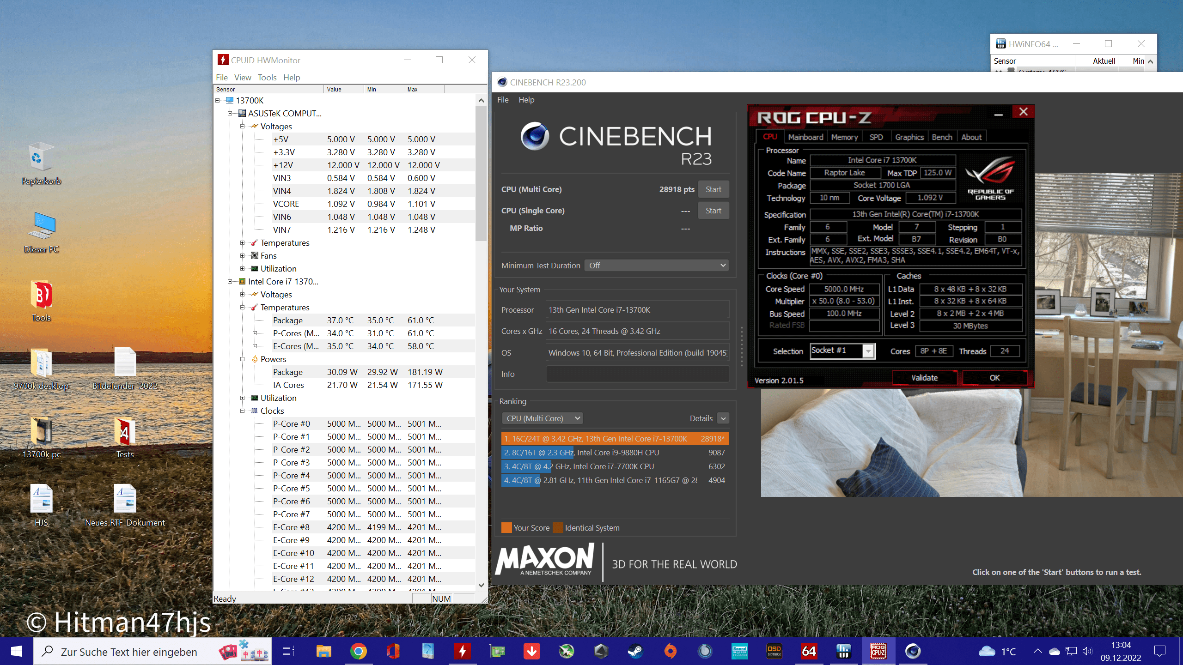Viewport: 1183px width, 665px height.
Task: Open the notification center icon
Action: [1160, 651]
